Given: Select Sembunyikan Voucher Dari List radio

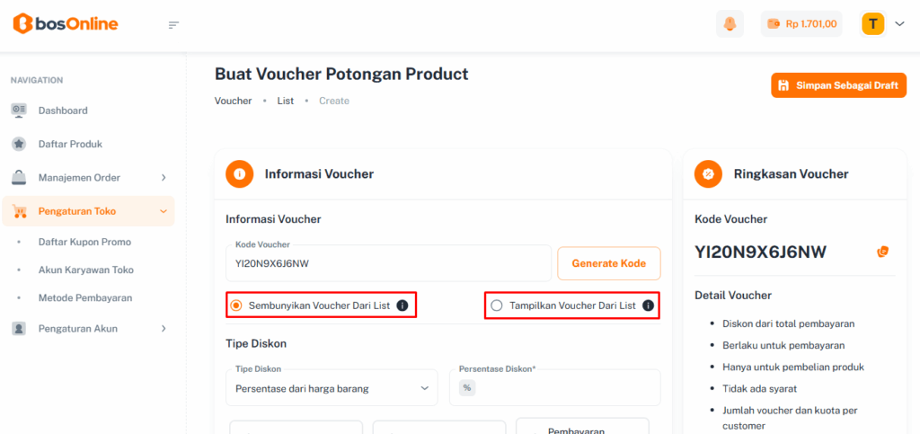Looking at the screenshot, I should [x=236, y=306].
